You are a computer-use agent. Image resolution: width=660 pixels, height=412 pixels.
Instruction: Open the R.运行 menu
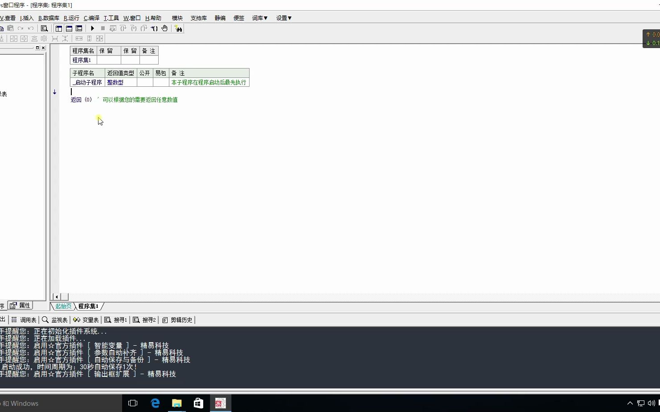pos(71,18)
